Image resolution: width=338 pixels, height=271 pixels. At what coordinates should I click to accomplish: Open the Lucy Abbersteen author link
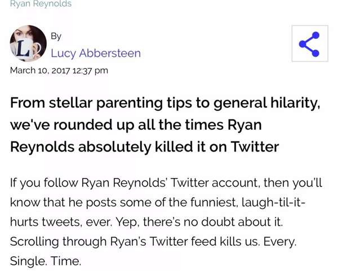coord(96,54)
